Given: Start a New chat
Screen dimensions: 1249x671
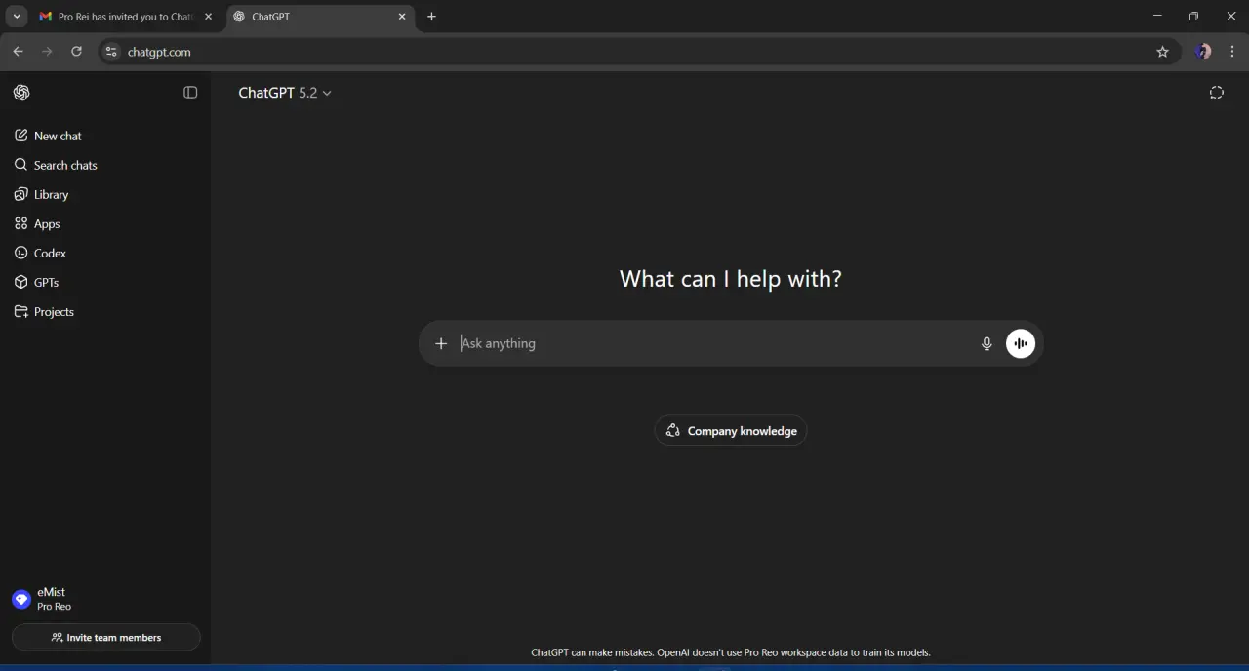Looking at the screenshot, I should pos(105,136).
